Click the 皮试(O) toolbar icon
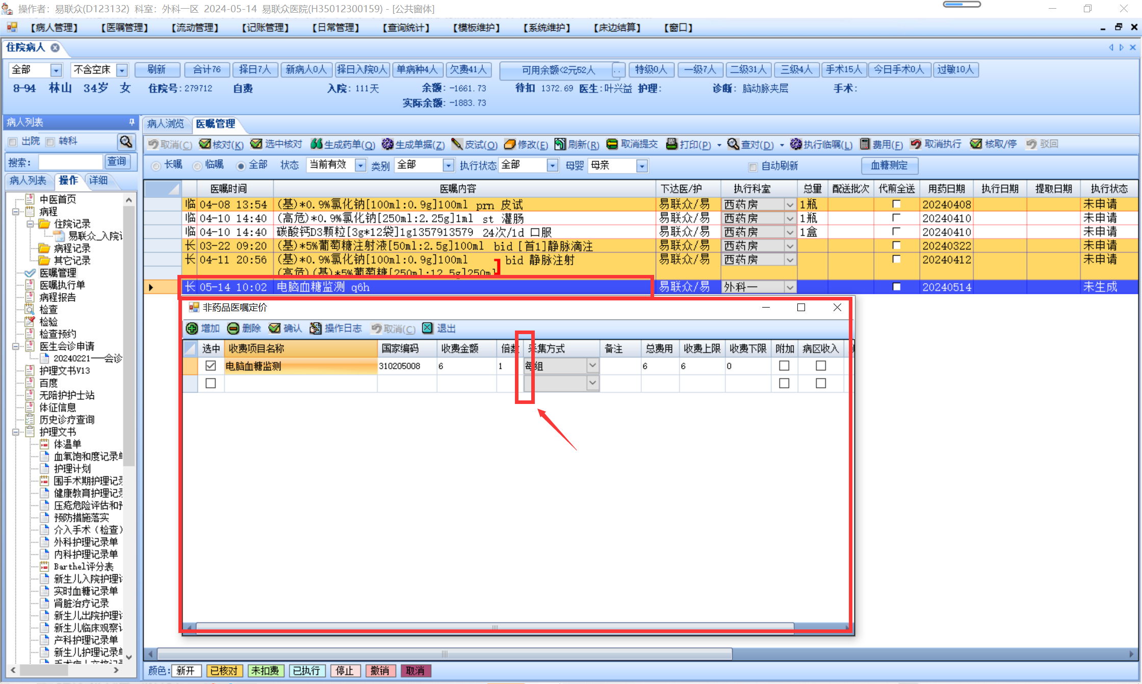This screenshot has height=684, width=1142. coord(457,144)
